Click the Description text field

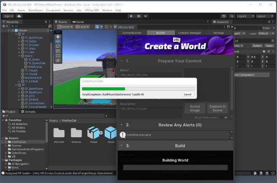pos(151,112)
